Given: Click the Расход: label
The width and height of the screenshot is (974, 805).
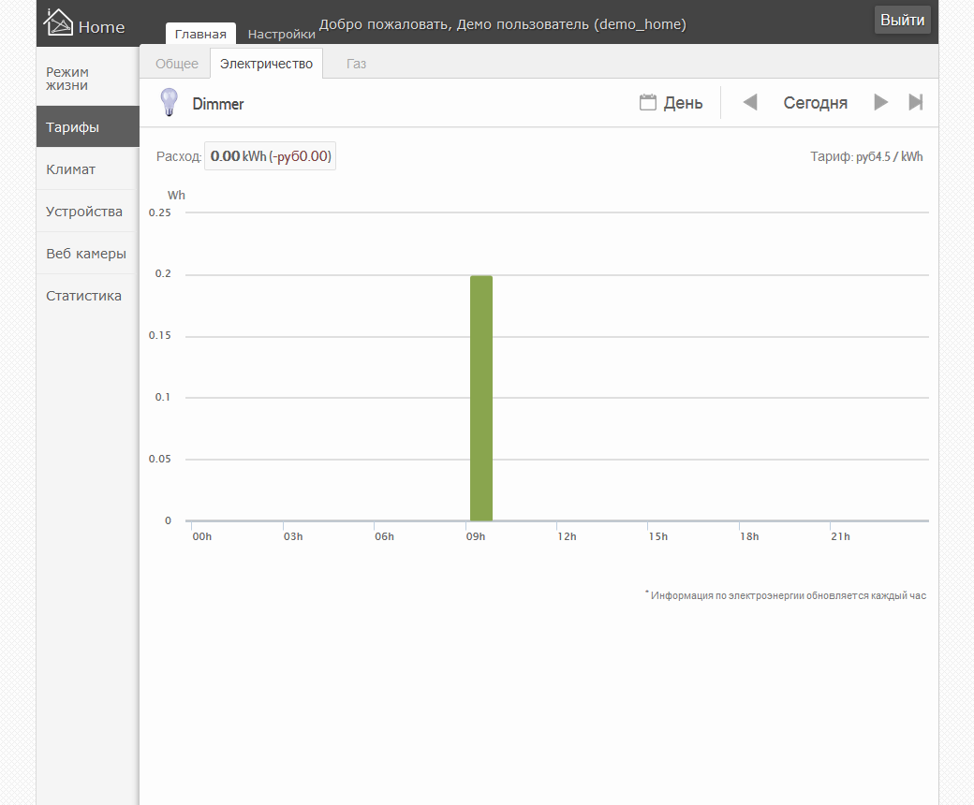Looking at the screenshot, I should click(x=179, y=156).
